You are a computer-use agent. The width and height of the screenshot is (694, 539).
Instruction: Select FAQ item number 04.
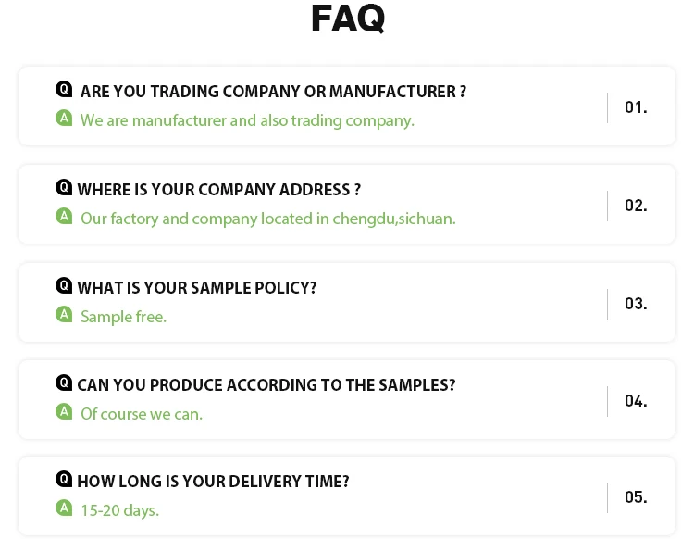[636, 401]
